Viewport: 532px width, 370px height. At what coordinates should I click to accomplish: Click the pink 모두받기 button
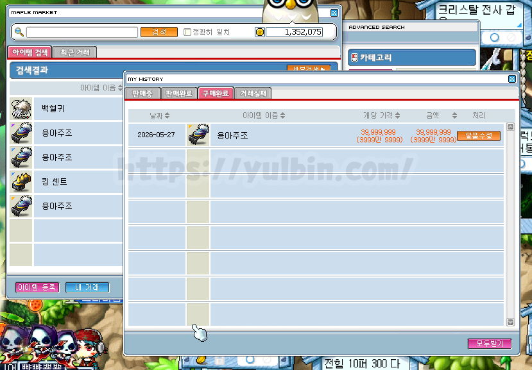click(x=490, y=344)
